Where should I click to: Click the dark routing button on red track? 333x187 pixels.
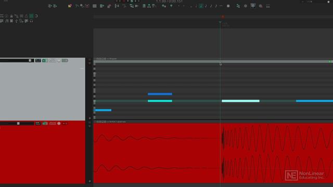[x=38, y=124]
